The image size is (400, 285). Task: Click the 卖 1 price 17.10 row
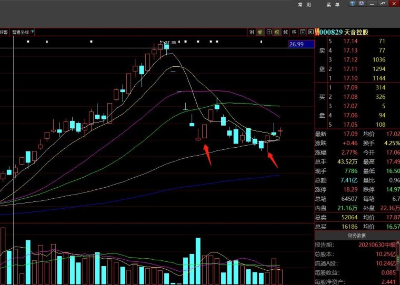(x=357, y=78)
